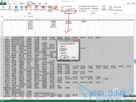
Task: Click the Cancel button in the dialog
Action: click(74, 57)
